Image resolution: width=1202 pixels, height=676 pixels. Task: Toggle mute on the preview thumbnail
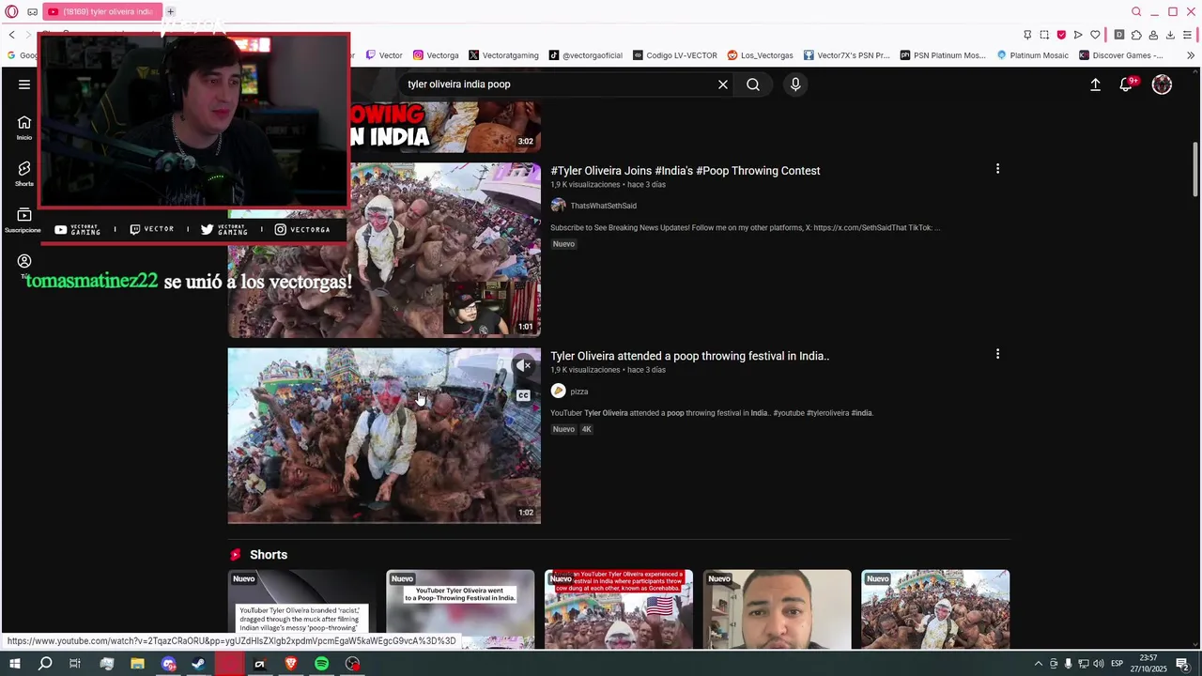coord(523,365)
